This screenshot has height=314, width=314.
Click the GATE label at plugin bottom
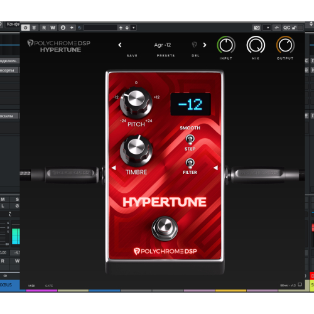coord(49,286)
